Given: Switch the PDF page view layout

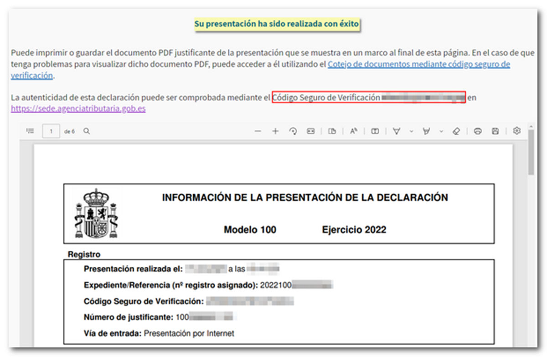Looking at the screenshot, I should [x=332, y=131].
